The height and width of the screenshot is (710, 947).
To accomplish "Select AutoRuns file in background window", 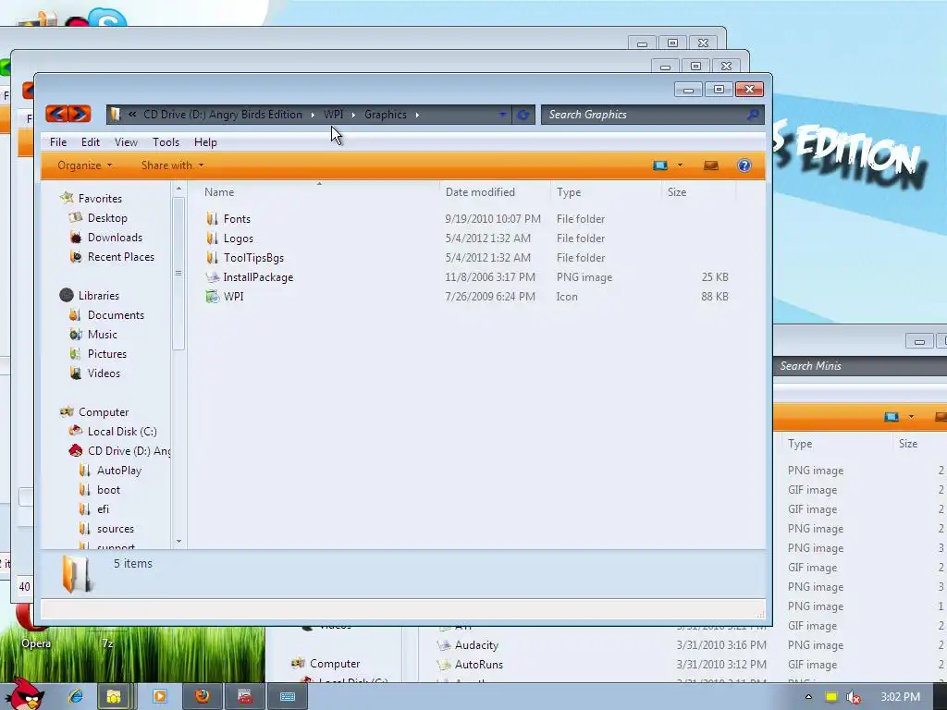I will coord(478,664).
